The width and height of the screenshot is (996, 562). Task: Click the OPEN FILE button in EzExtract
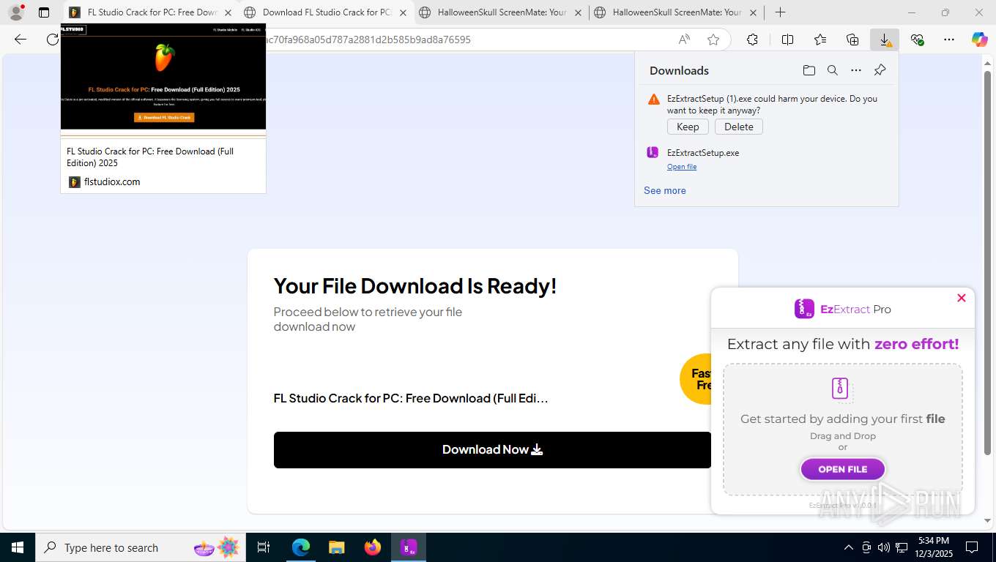coord(843,469)
